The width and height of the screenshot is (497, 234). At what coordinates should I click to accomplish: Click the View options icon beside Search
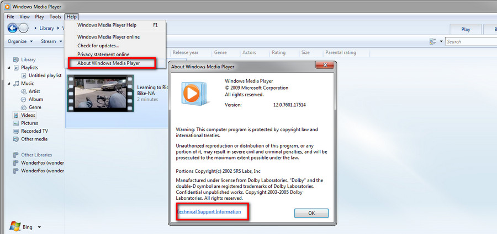click(432, 41)
